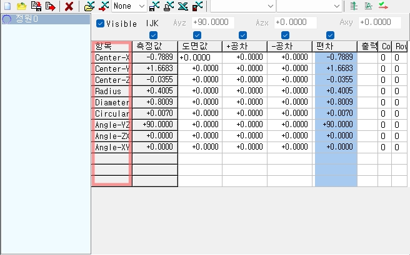Click the Ayz field showing +90.0000

tap(213, 22)
